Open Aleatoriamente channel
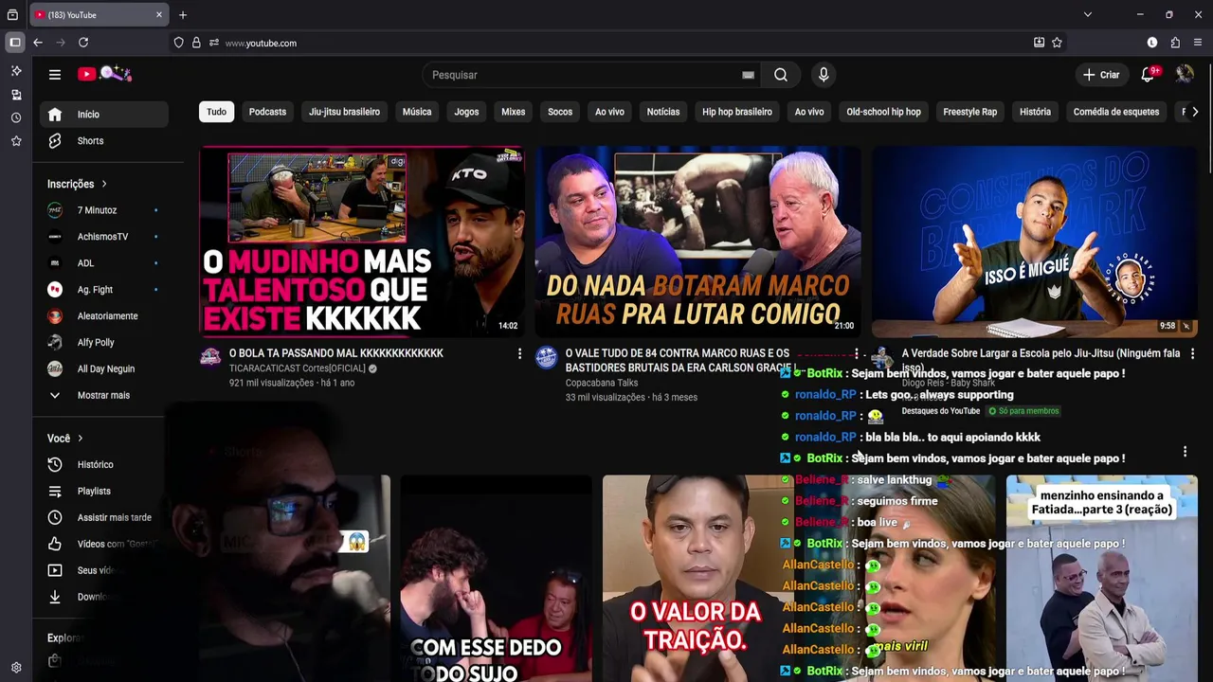This screenshot has width=1213, height=682. (x=104, y=316)
